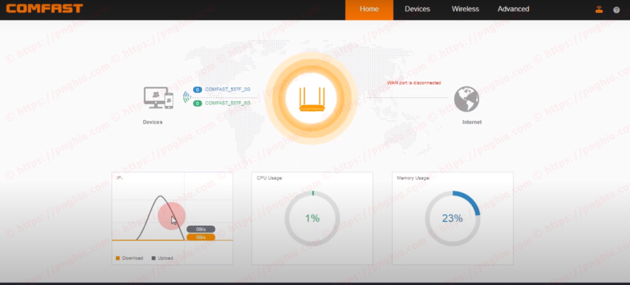Click the WAN port is disconnected message

[x=414, y=83]
